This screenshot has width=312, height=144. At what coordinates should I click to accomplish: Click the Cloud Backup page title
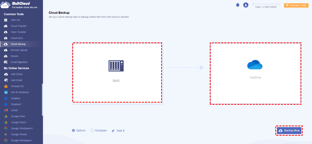[59, 12]
